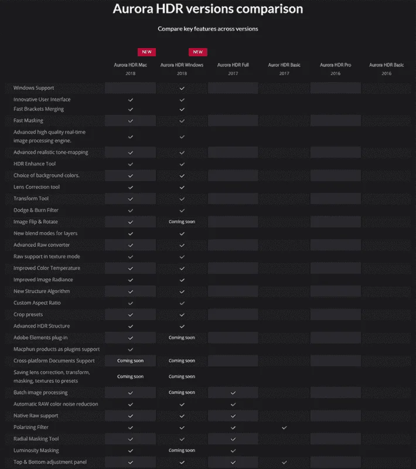The image size is (416, 469).
Task: Click the Aurora HDR Full 2017 column header
Action: (233, 69)
